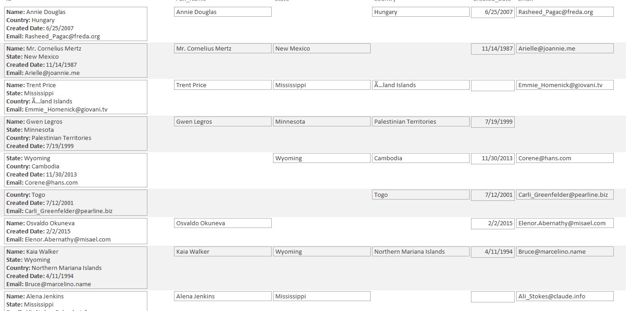Select the Northern Mariana Islands country field
This screenshot has width=626, height=311.
(421, 251)
